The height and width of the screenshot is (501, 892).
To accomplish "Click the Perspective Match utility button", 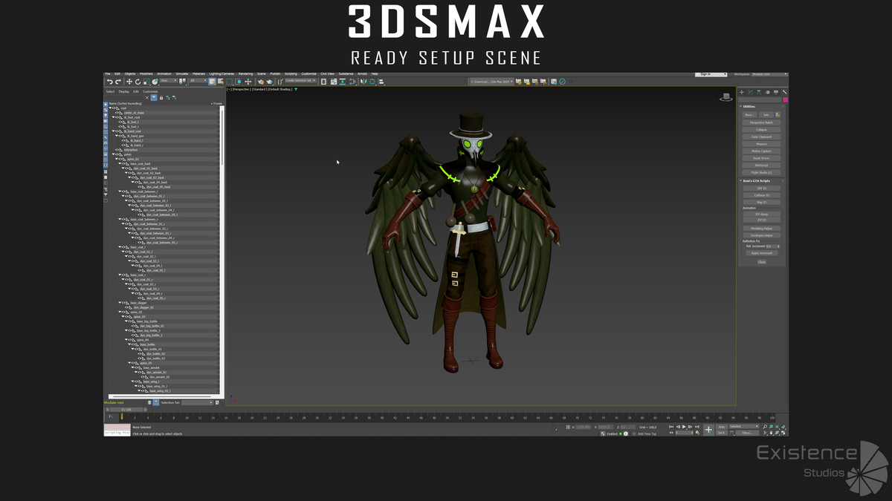I will tap(762, 122).
